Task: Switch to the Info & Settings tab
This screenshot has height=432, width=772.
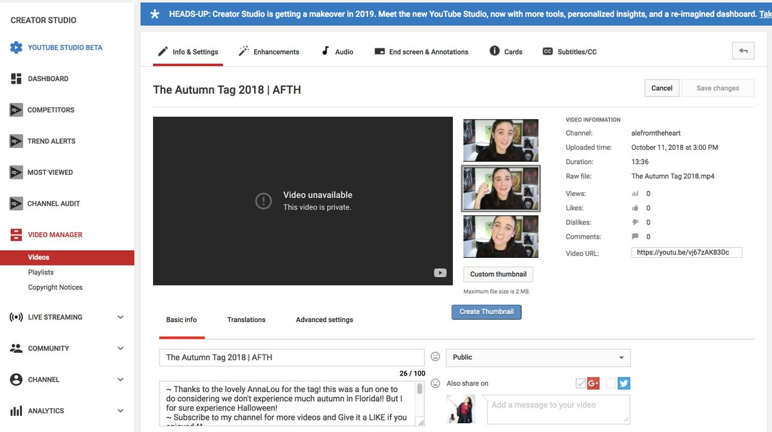Action: [x=188, y=51]
